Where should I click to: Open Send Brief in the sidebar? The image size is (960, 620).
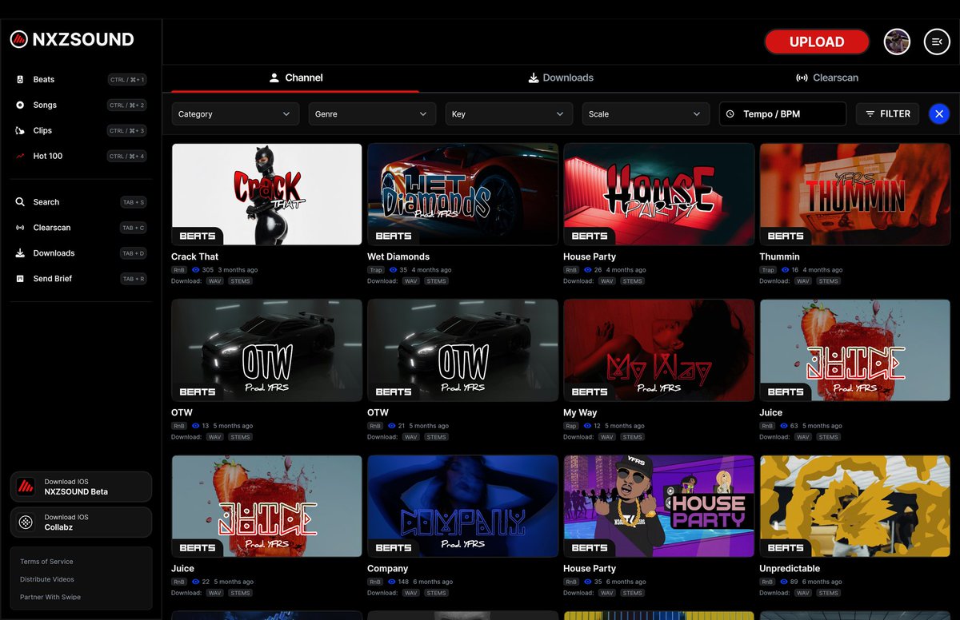(x=81, y=279)
